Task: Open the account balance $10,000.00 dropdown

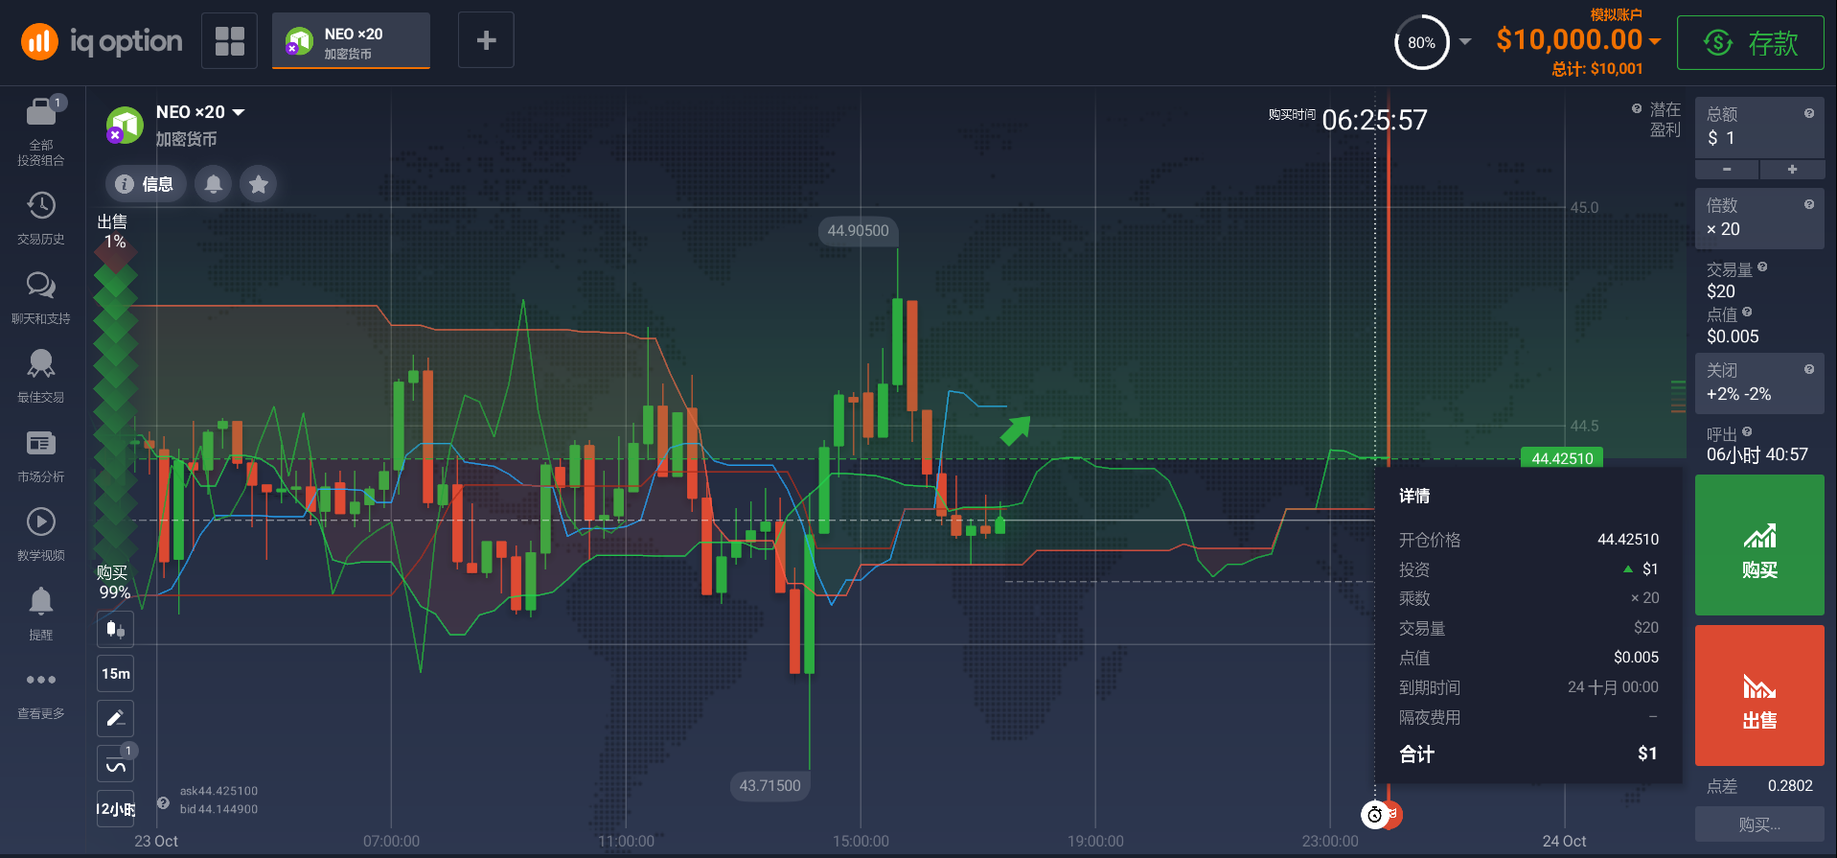Action: tap(1578, 39)
